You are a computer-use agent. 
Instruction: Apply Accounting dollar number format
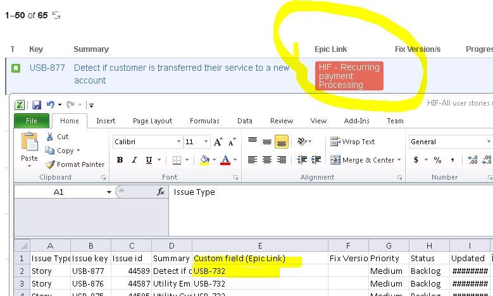pos(416,160)
